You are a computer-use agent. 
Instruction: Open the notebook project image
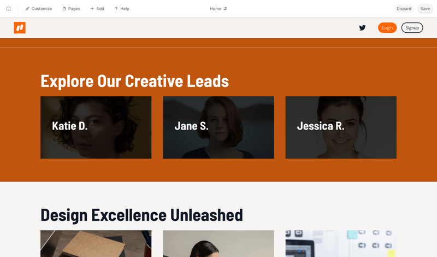(96, 244)
